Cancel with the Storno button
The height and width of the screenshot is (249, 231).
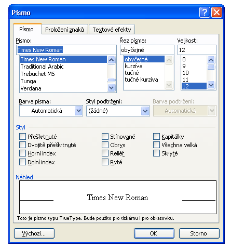click(x=199, y=233)
